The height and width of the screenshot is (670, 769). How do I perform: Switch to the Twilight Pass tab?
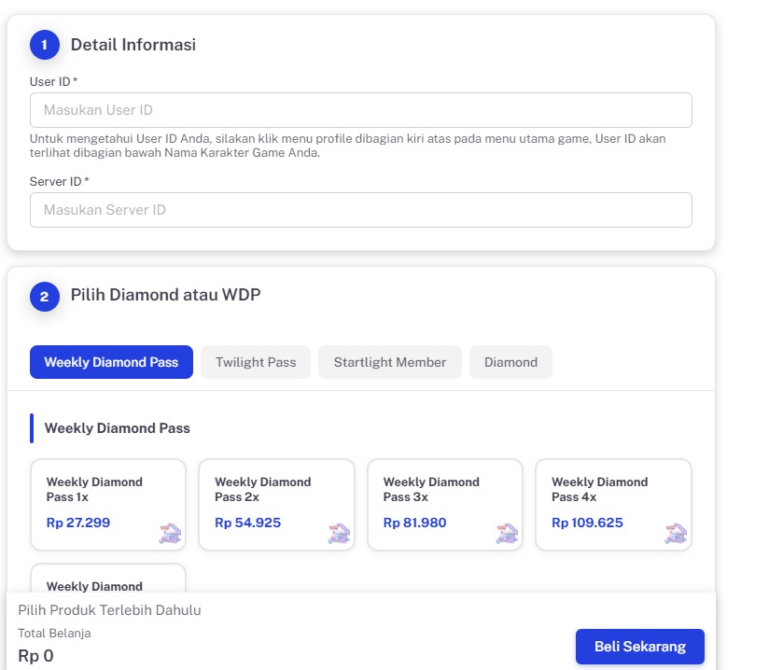click(256, 362)
